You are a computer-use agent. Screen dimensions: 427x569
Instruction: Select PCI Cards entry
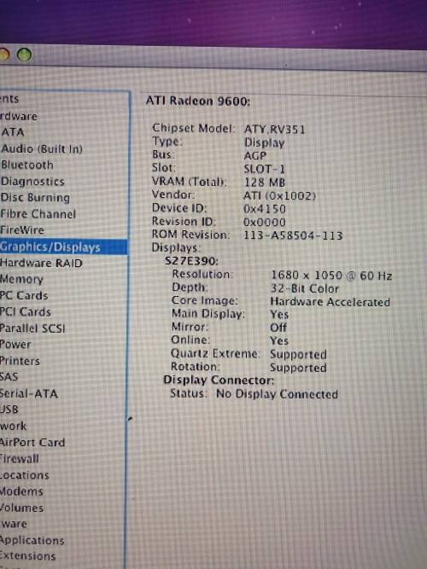26,312
